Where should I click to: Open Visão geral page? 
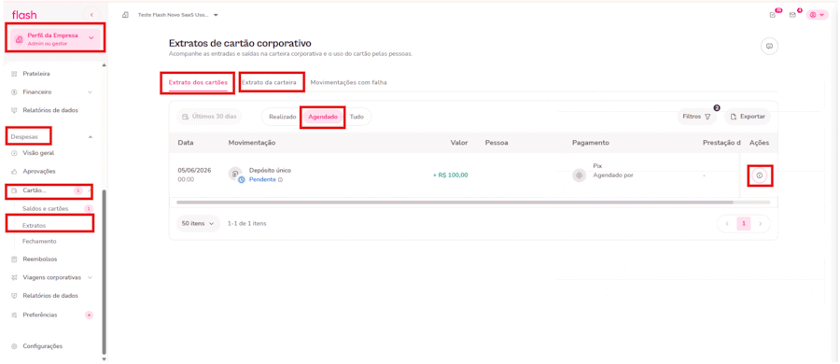point(38,153)
